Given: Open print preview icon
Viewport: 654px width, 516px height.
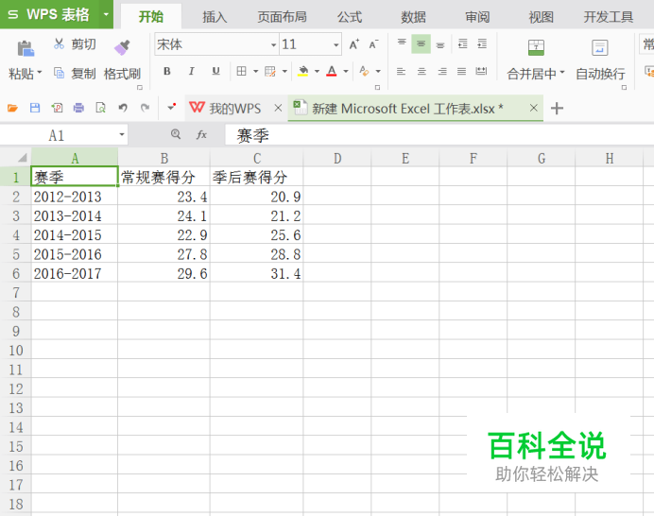Looking at the screenshot, I should 100,109.
